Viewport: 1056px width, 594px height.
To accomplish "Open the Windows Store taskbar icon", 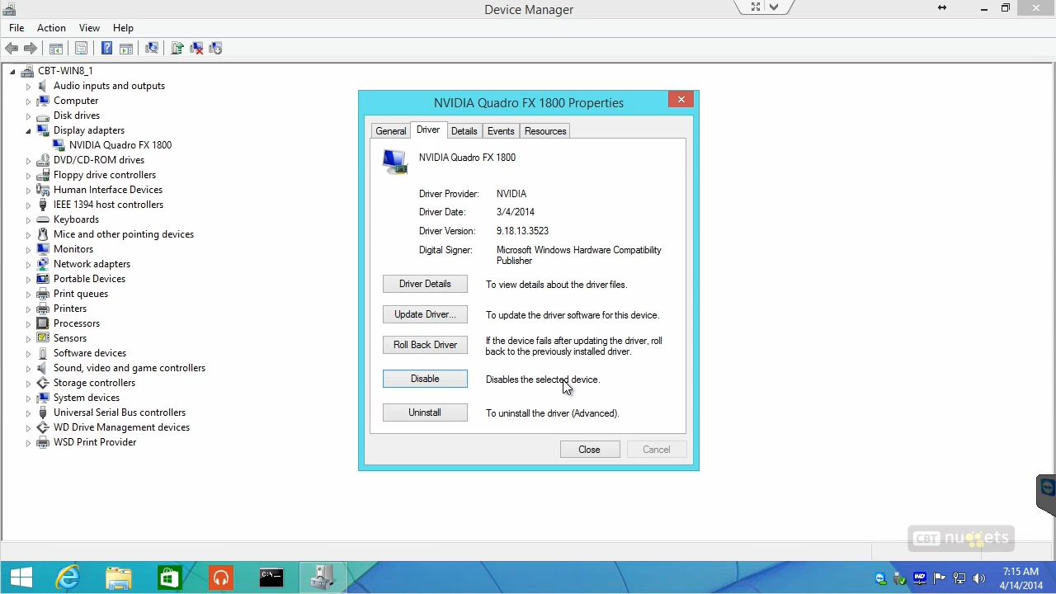I will click(x=169, y=577).
